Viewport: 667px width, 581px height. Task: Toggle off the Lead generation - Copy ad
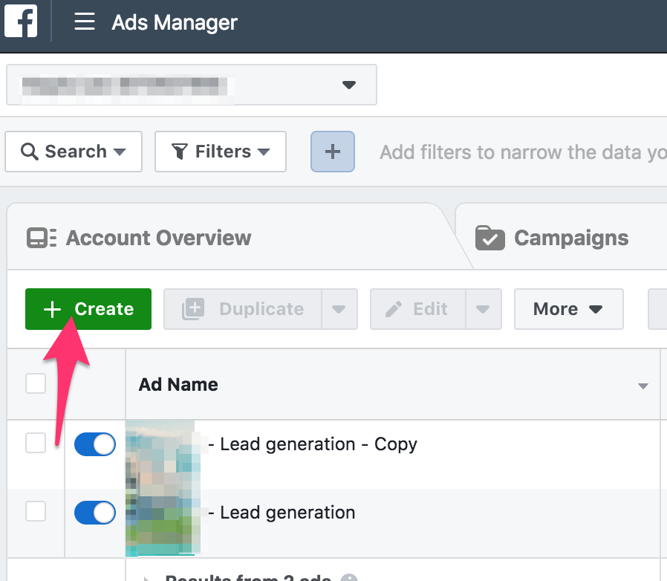tap(95, 444)
